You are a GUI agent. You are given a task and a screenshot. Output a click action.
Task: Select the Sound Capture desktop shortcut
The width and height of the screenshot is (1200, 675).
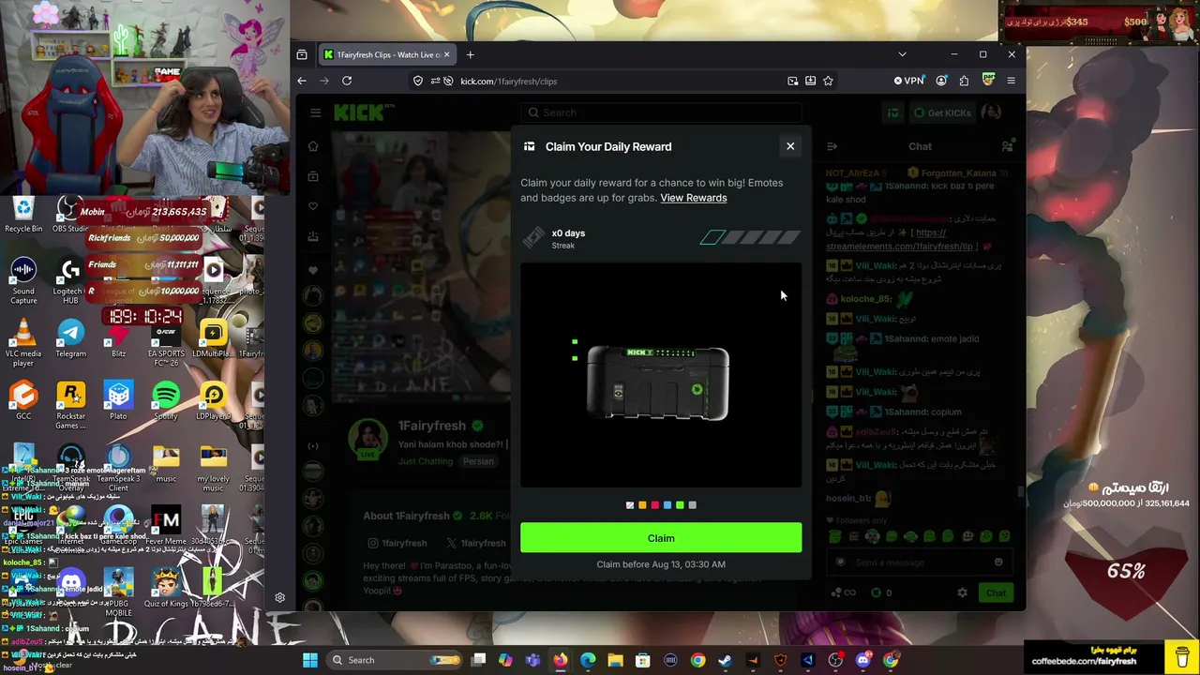pos(23,281)
